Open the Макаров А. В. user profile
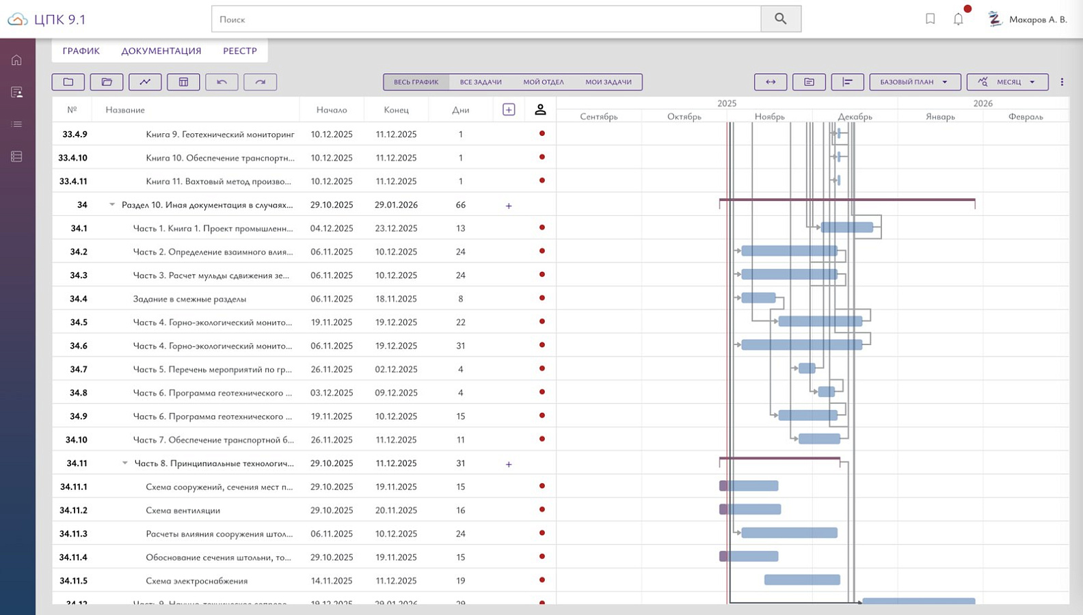This screenshot has height=615, width=1083. click(x=1028, y=19)
